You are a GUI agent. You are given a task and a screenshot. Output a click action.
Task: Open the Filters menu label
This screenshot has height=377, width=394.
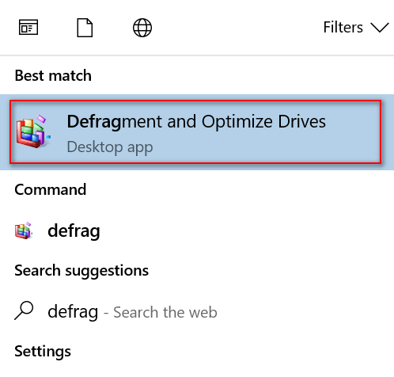pos(343,27)
